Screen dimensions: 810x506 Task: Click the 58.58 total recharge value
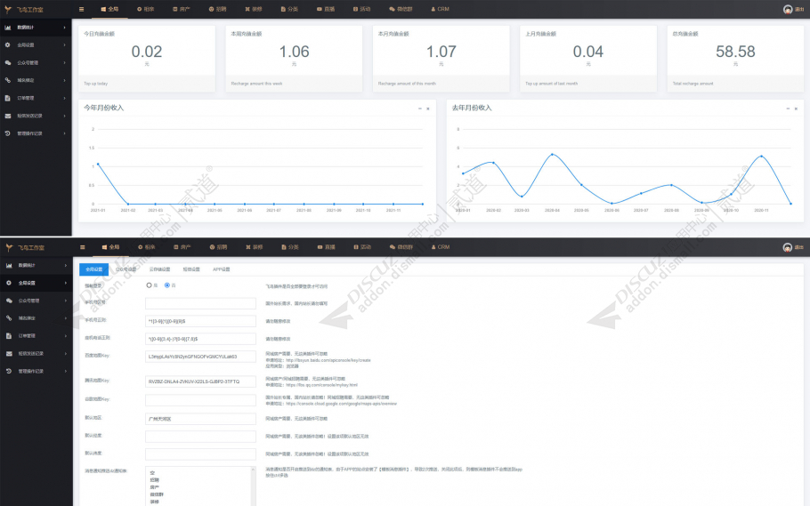735,52
